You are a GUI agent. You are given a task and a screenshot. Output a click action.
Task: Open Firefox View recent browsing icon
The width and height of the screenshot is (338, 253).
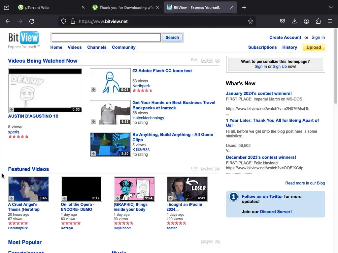(7, 8)
